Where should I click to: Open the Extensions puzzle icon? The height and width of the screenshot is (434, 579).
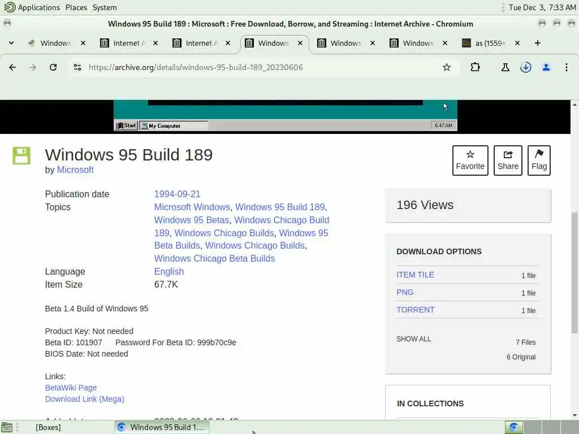pyautogui.click(x=475, y=67)
